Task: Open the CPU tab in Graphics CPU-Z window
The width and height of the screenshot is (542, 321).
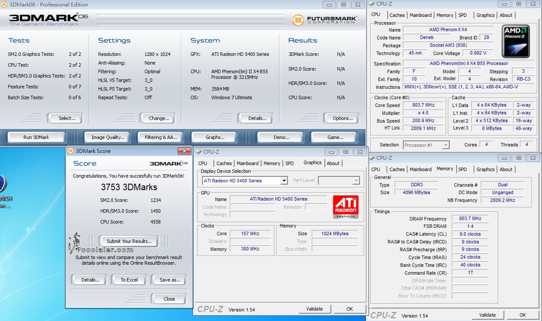Action: click(x=203, y=163)
